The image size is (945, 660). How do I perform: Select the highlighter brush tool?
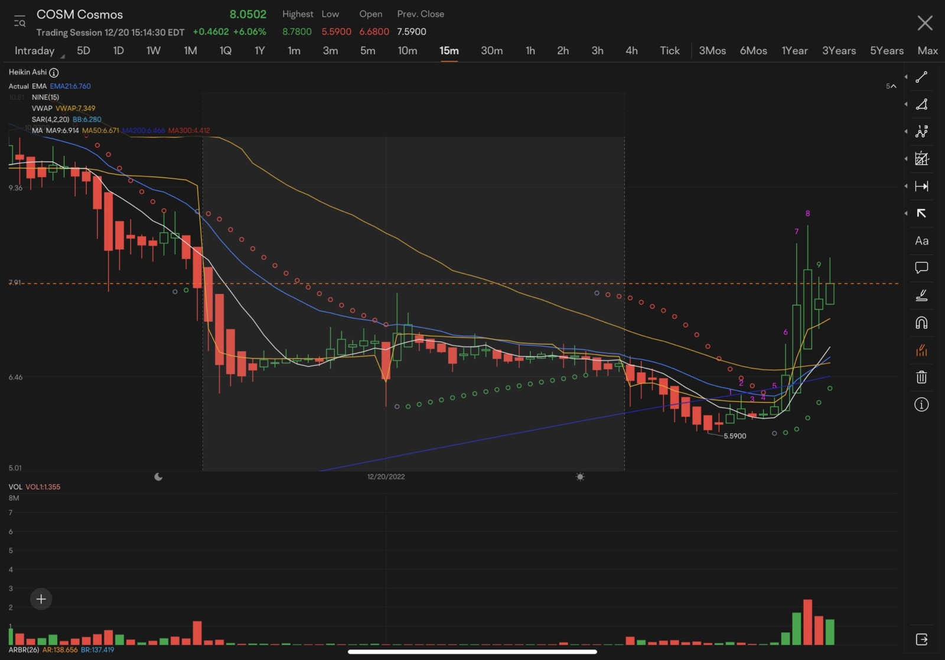[921, 295]
